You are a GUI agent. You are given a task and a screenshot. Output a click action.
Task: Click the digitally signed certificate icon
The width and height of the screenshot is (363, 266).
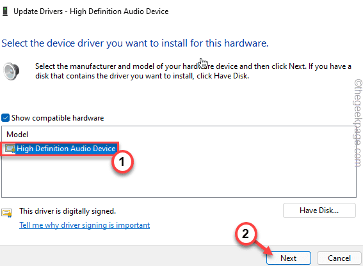click(x=6, y=212)
